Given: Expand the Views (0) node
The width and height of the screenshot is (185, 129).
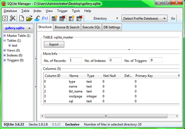Looking at the screenshot, I should pyautogui.click(x=5, y=50).
